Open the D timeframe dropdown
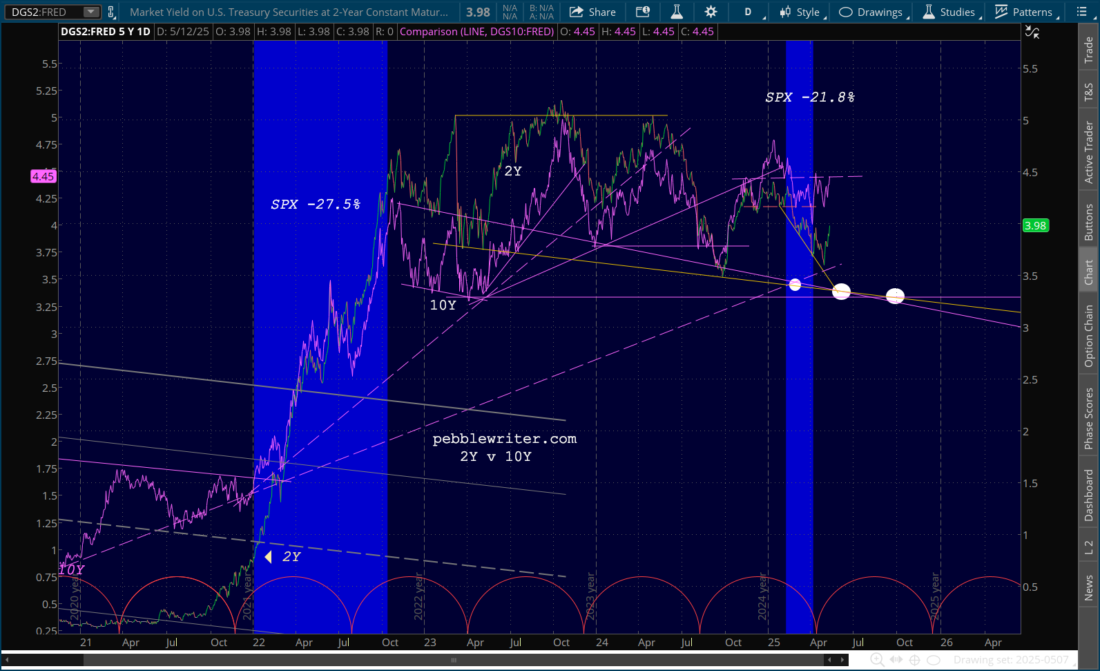The height and width of the screenshot is (671, 1100). [754, 12]
